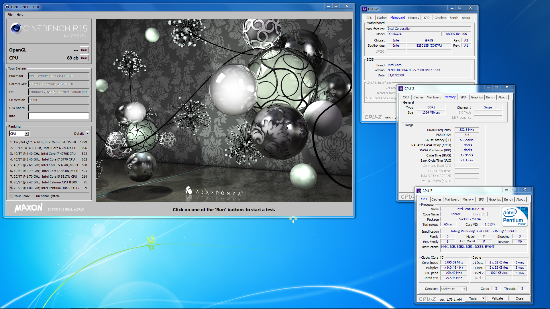This screenshot has width=550, height=309.
Task: Minimize the Mainboard CPU-Z window
Action: coord(452,8)
